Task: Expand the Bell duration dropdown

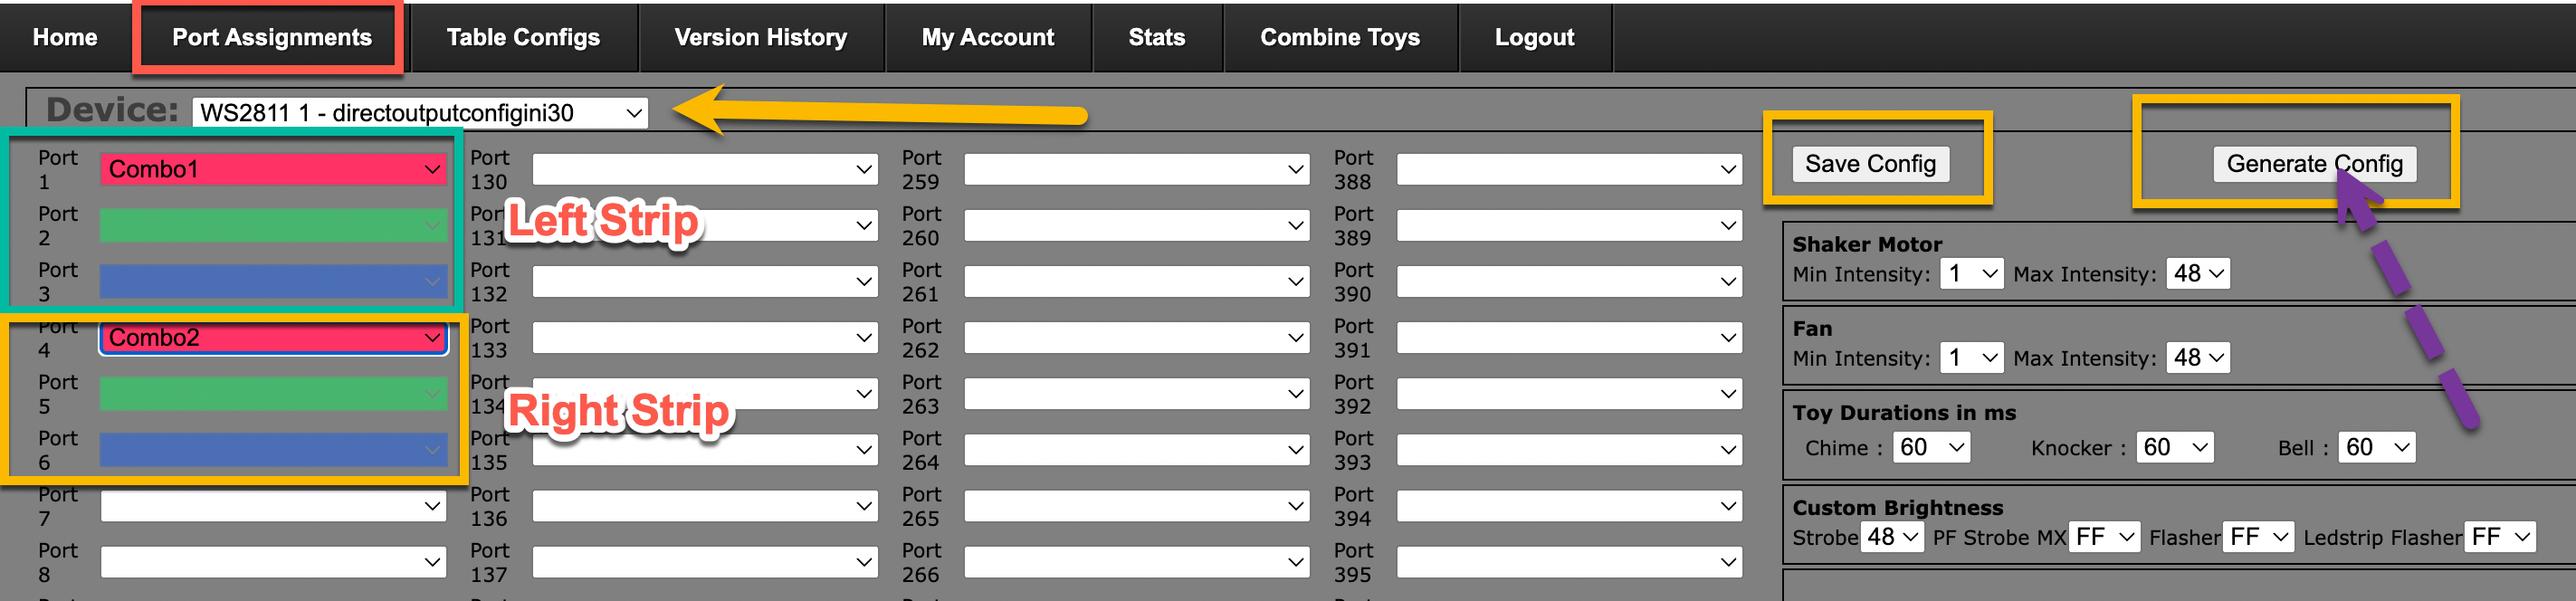Action: pos(2377,448)
